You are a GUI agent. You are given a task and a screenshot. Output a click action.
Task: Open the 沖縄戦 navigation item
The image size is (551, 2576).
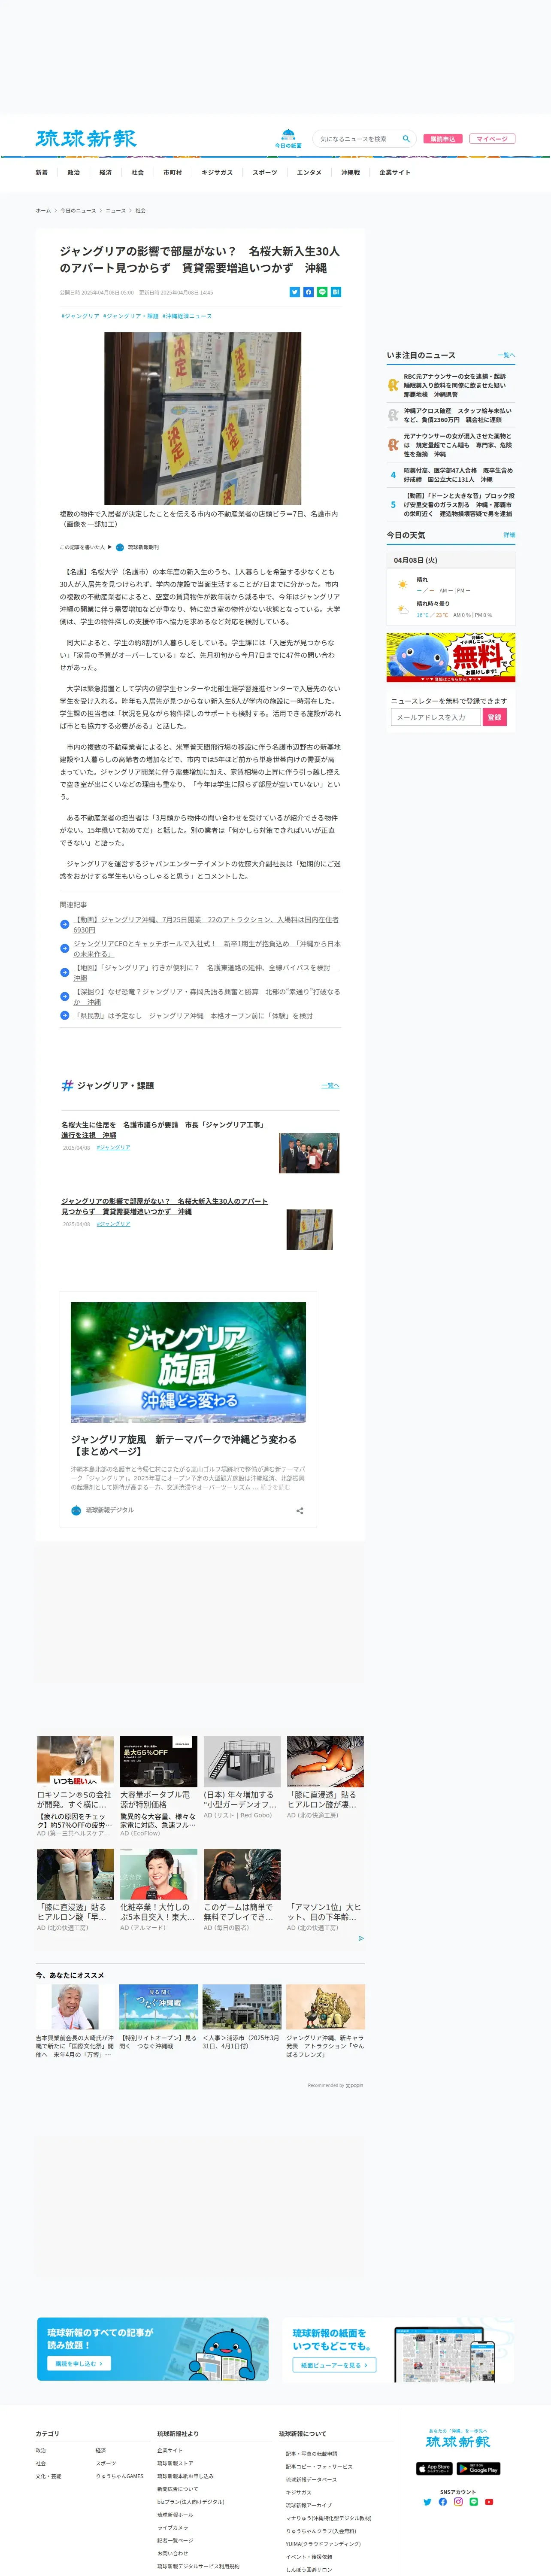coord(350,172)
